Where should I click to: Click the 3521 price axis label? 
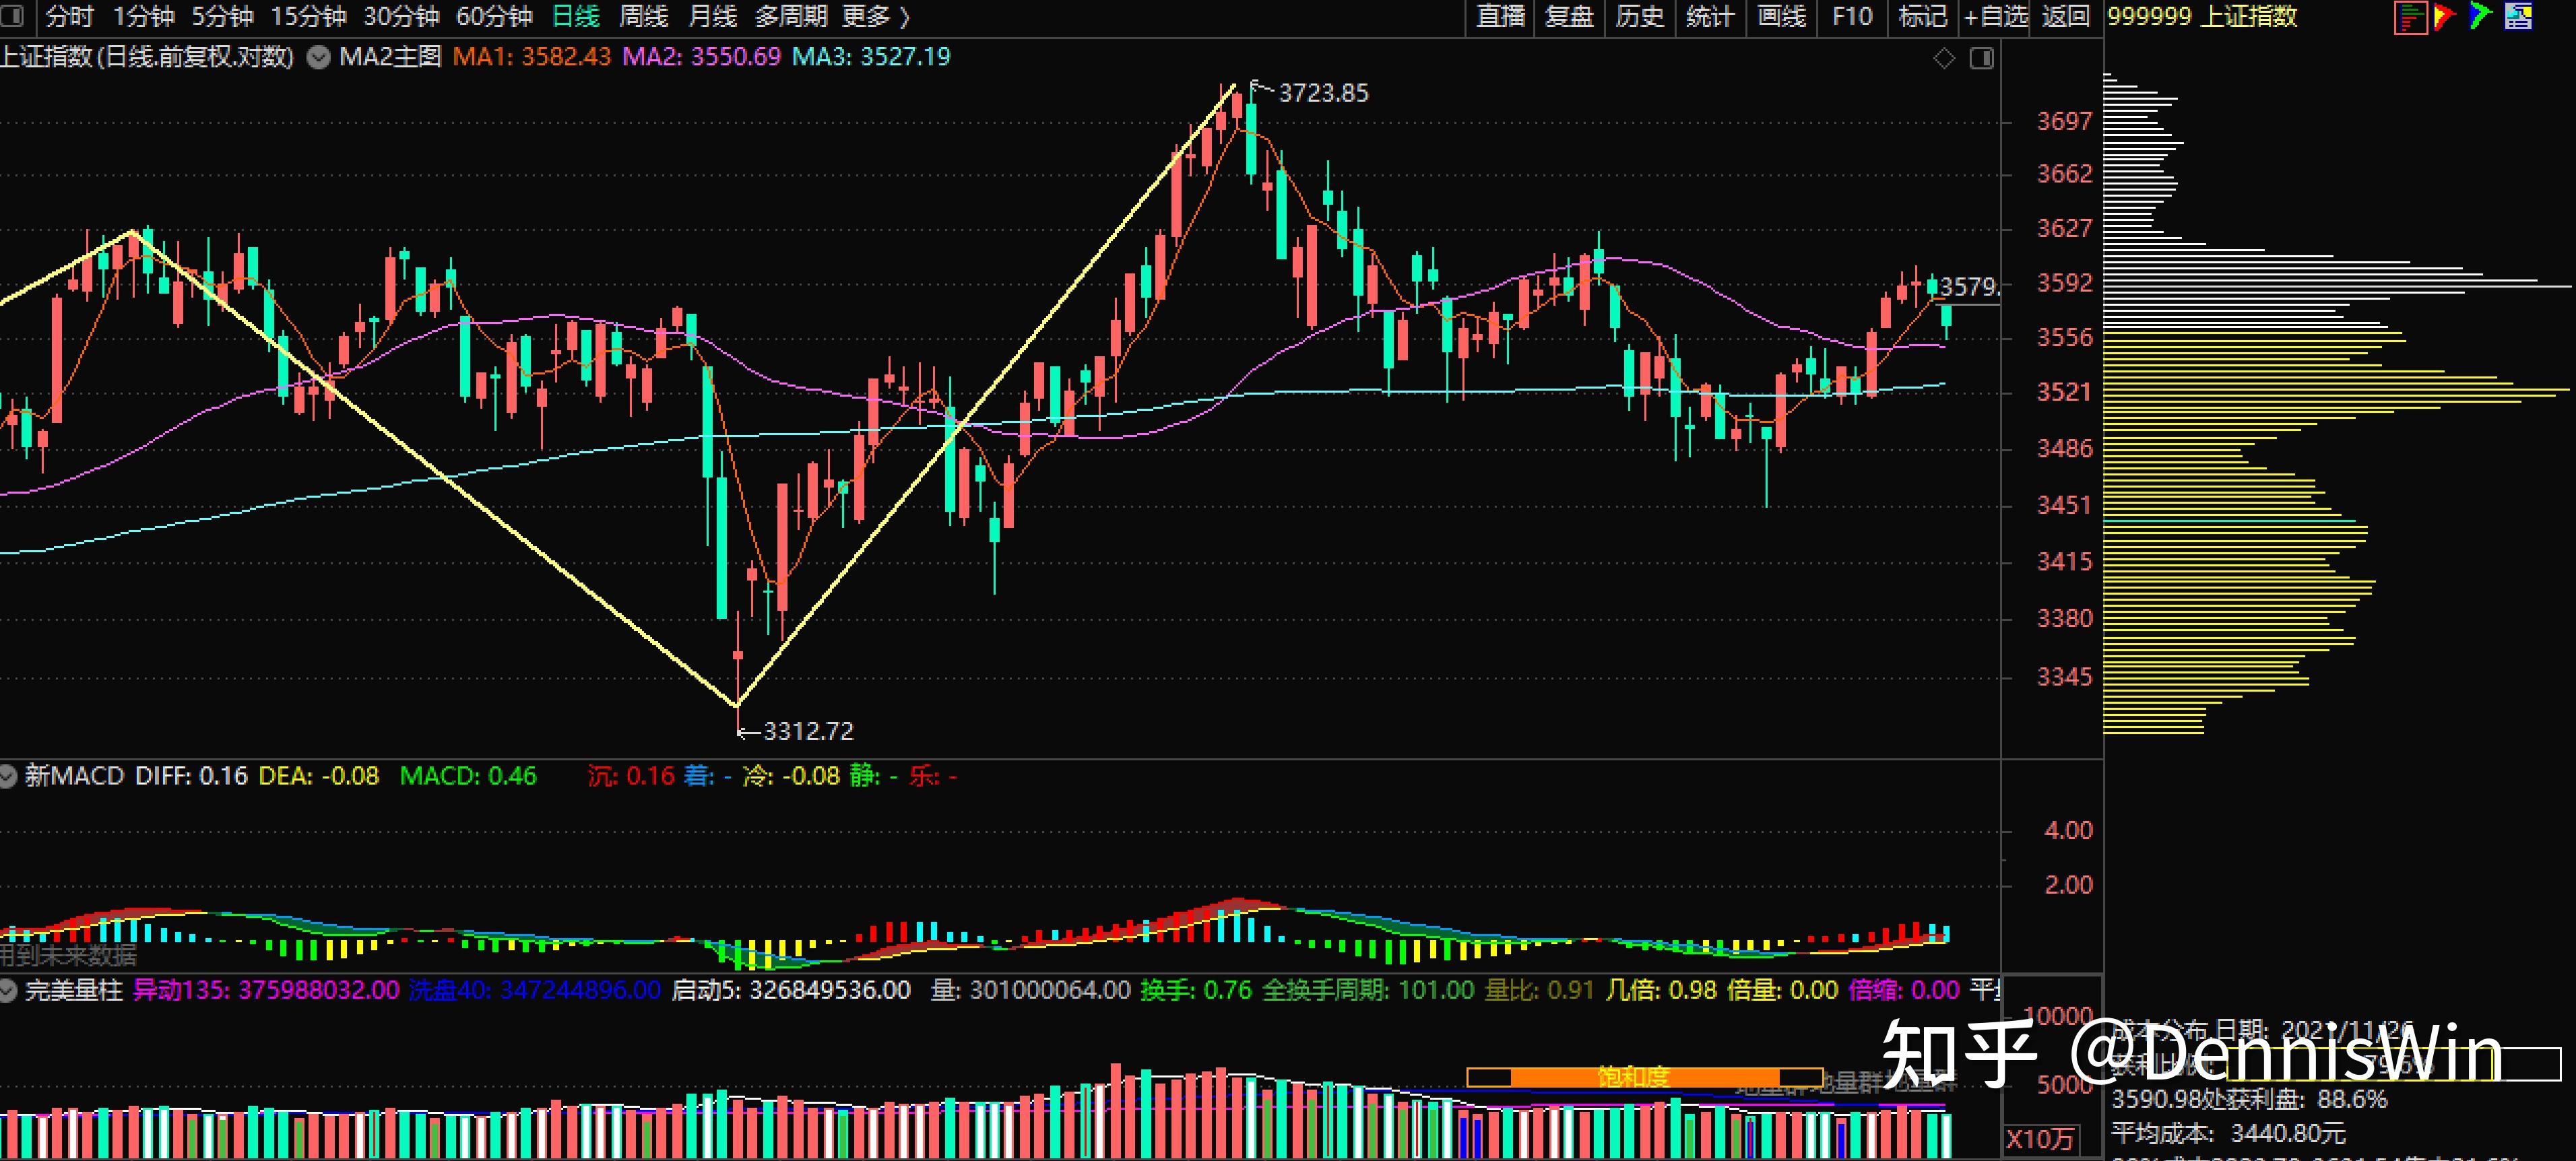[2064, 392]
